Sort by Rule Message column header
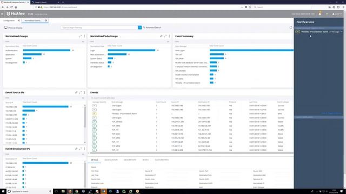This screenshot has height=194, width=346. (117, 102)
